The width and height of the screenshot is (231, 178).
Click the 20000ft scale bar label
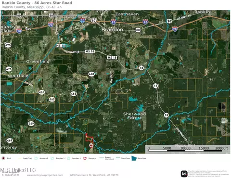pyautogui.click(x=221, y=148)
